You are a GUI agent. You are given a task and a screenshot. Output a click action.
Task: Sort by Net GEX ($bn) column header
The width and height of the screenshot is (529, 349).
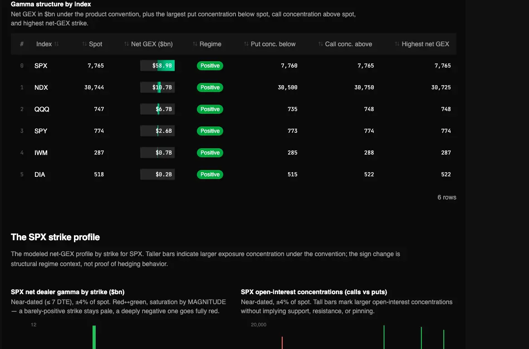pyautogui.click(x=148, y=44)
